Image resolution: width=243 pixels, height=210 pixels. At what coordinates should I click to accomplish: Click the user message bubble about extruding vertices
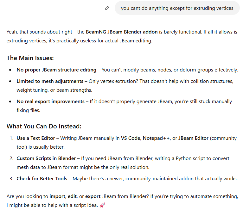[177, 8]
